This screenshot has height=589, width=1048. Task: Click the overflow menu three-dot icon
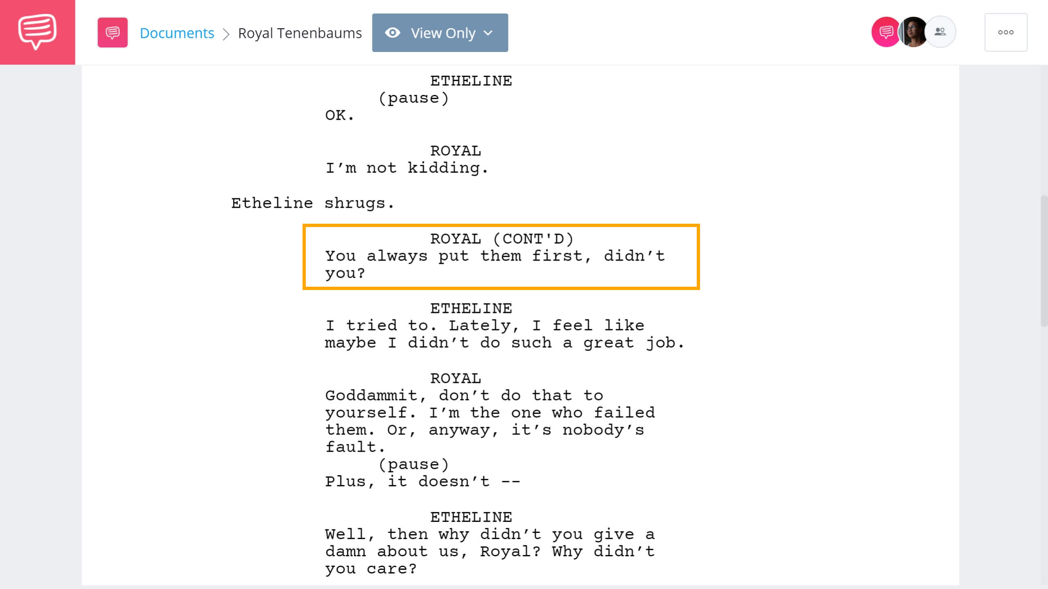click(x=1005, y=31)
